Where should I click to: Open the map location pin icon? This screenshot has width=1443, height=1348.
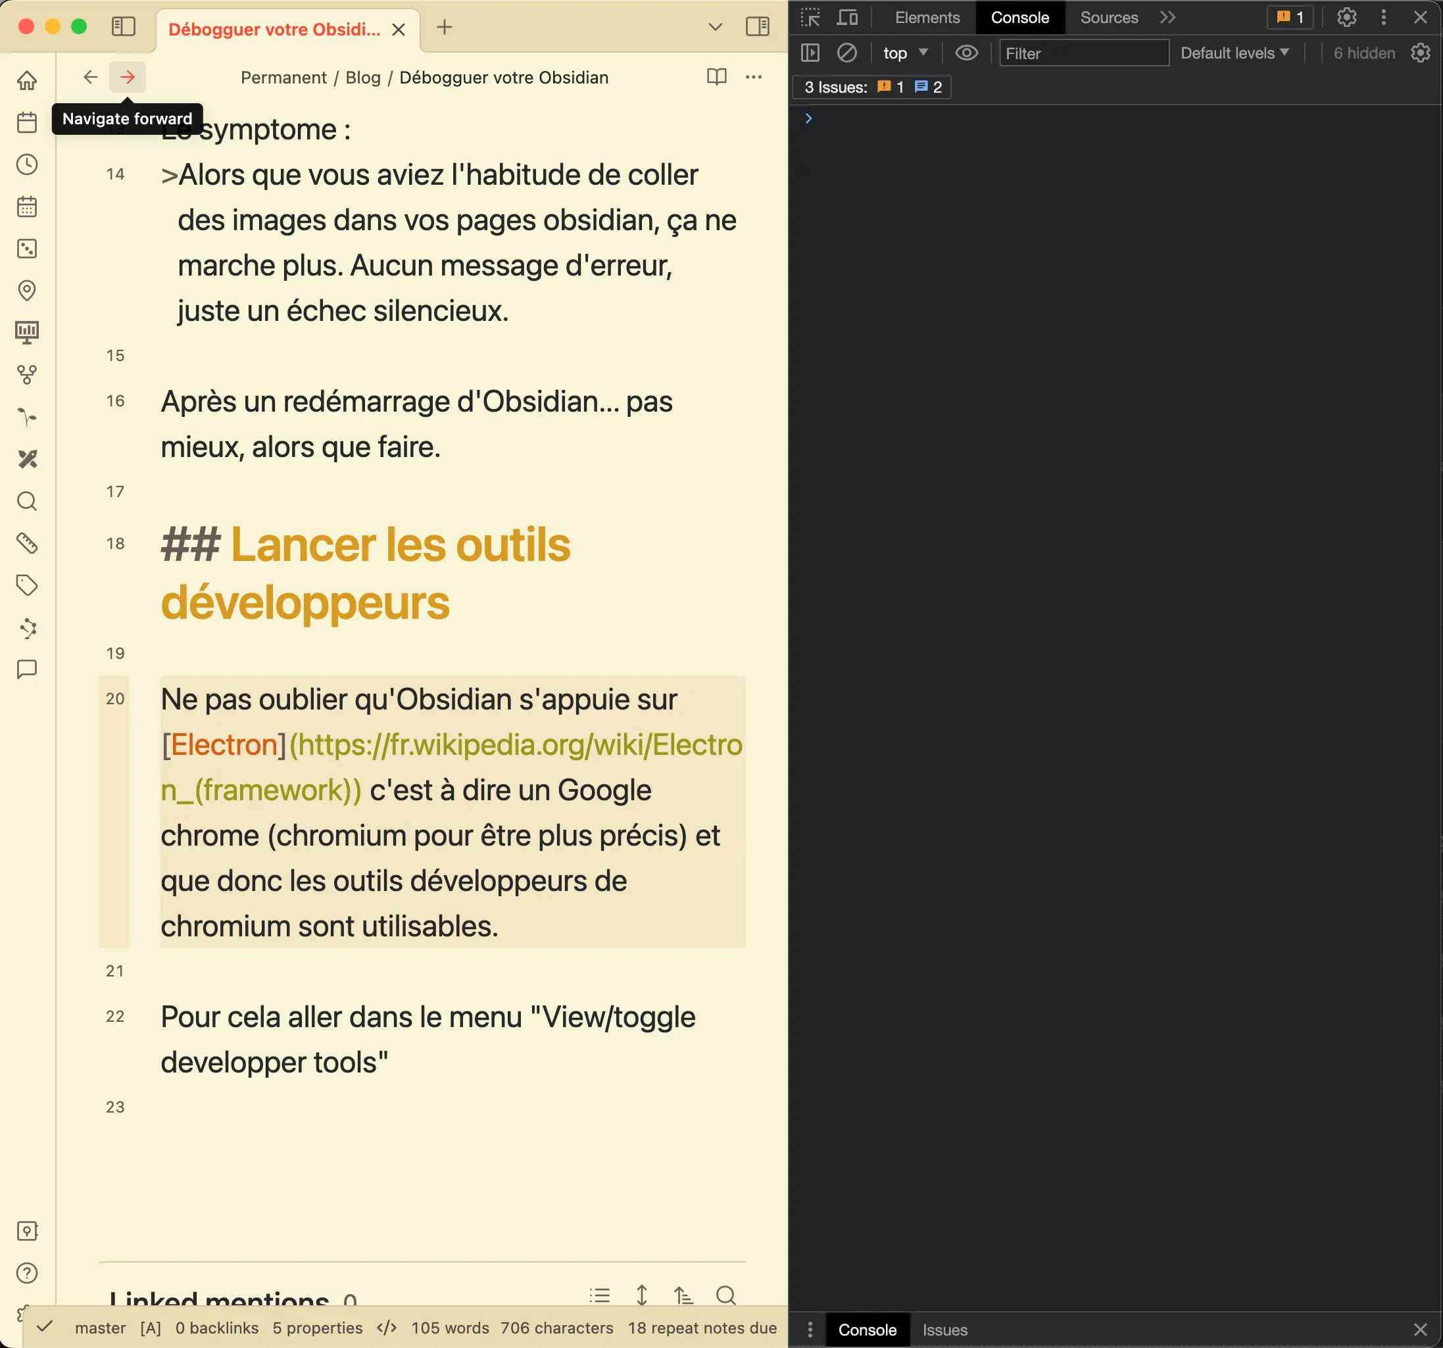[x=27, y=290]
